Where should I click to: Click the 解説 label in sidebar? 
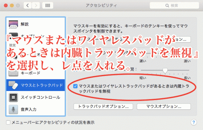[25, 24]
